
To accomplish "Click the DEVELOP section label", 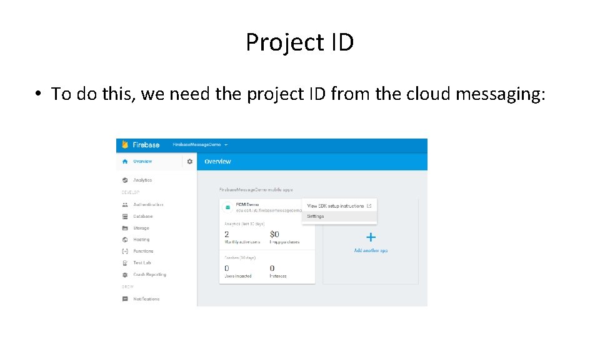I will tap(131, 192).
